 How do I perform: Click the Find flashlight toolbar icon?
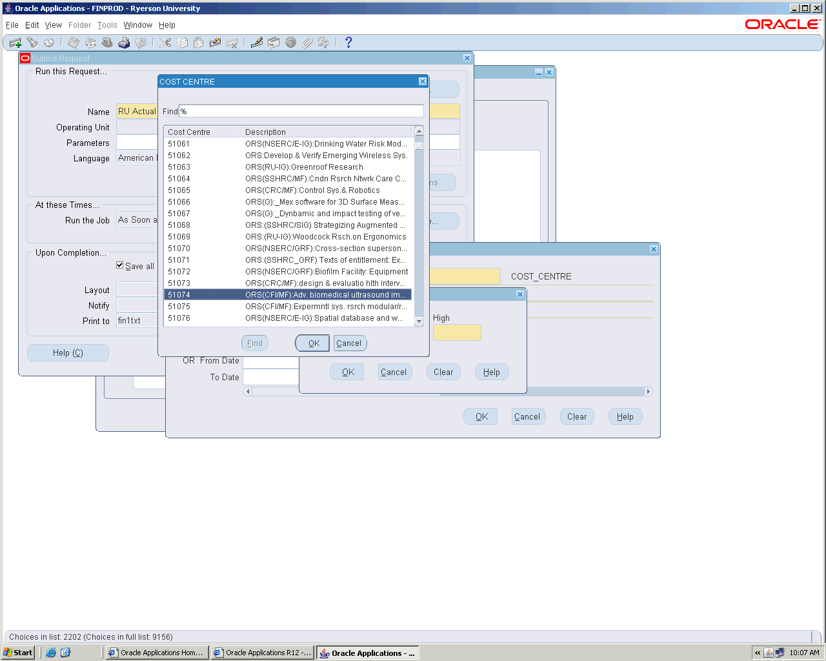click(x=32, y=43)
